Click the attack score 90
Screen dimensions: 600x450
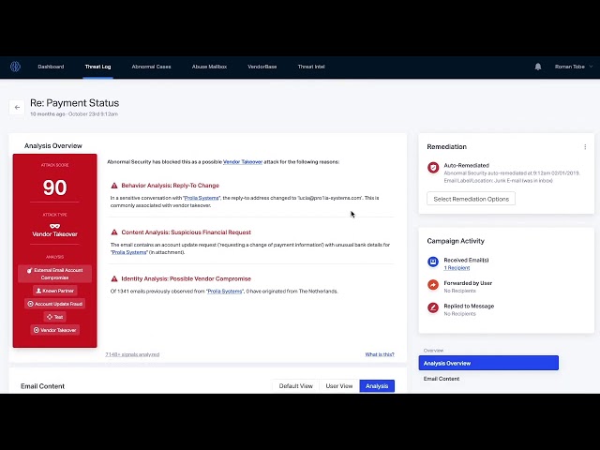tap(54, 187)
